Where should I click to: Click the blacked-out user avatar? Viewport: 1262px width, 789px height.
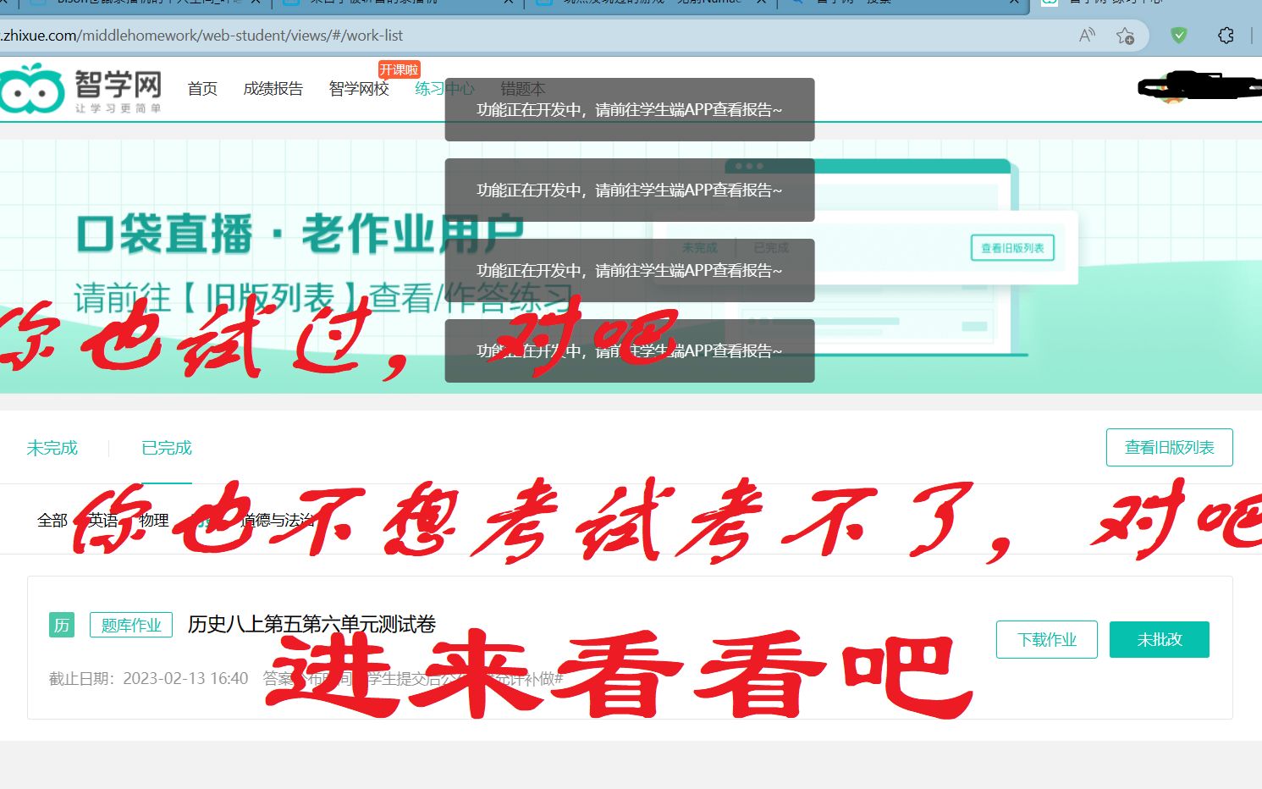click(x=1171, y=88)
